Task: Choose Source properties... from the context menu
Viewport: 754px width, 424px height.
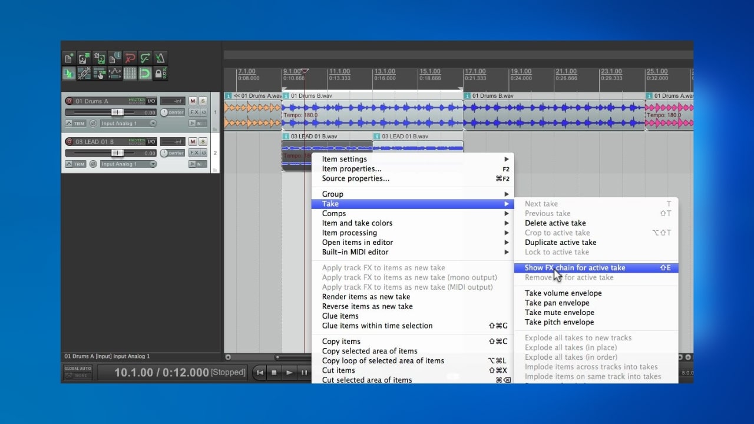Action: tap(412, 178)
